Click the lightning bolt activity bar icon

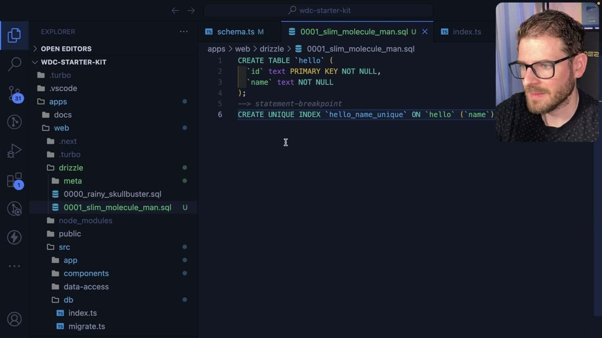[x=15, y=237]
